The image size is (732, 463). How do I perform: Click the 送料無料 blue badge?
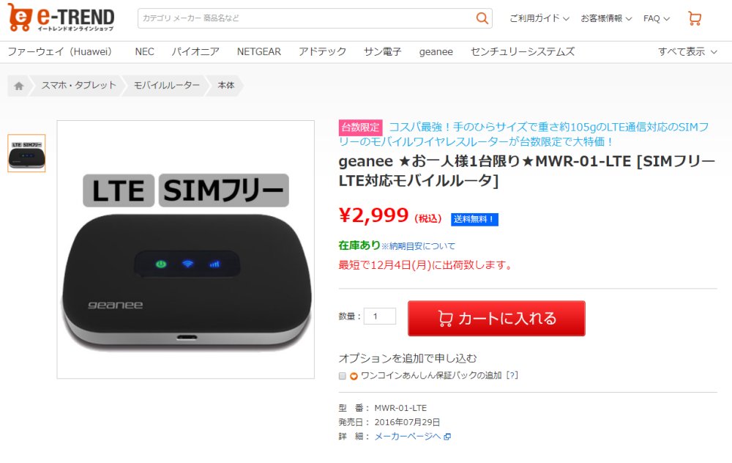pos(474,219)
